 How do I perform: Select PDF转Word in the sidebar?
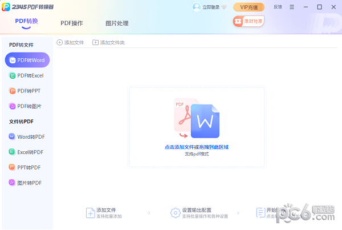27,60
